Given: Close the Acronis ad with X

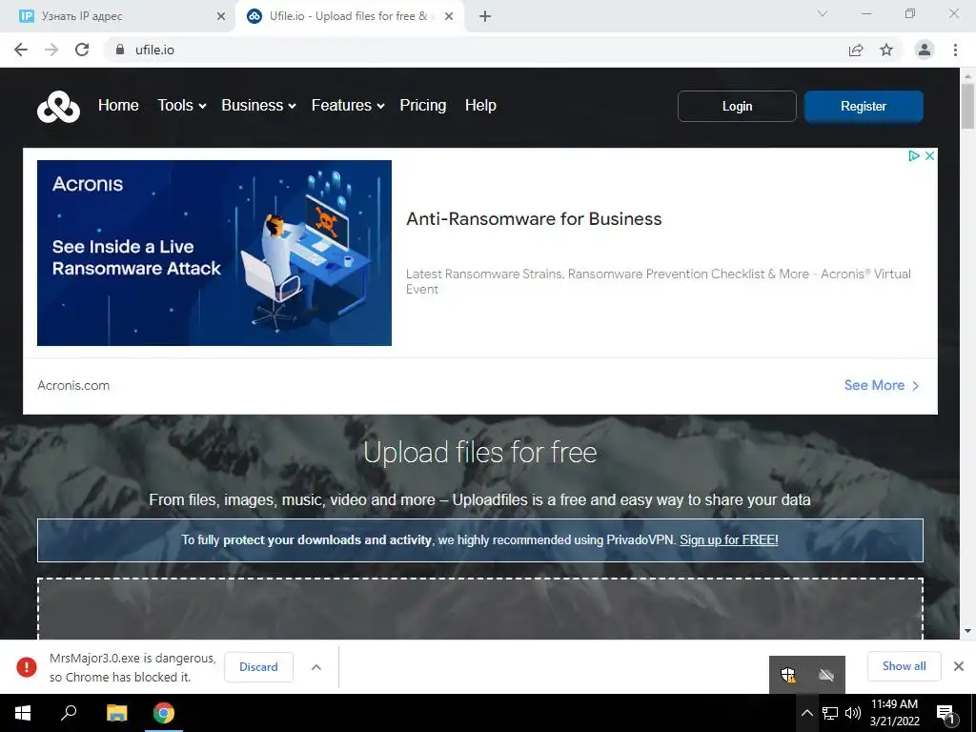Looking at the screenshot, I should [x=929, y=155].
